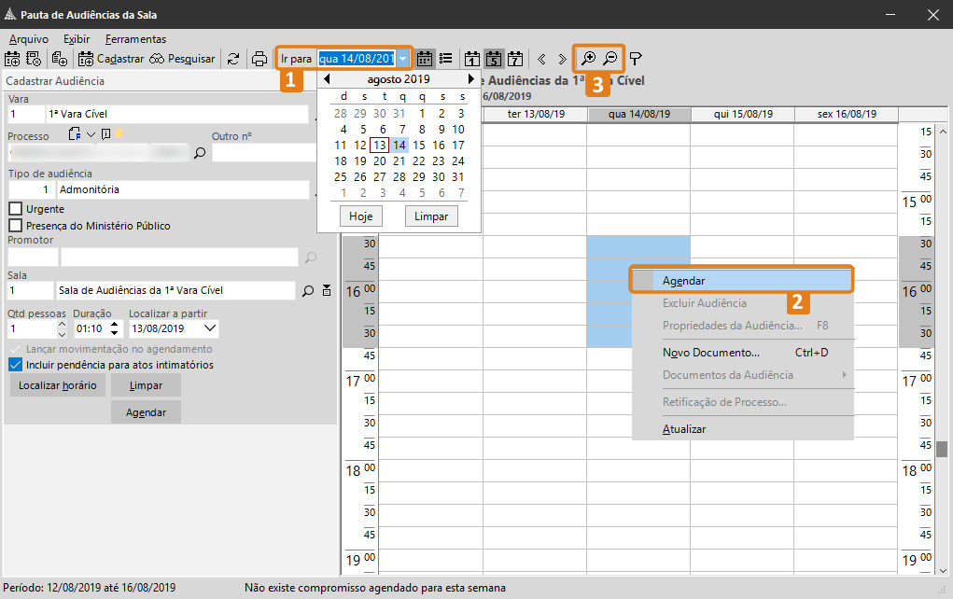
Task: Click the schedule vertical scrollbar thumb
Action: (x=942, y=449)
